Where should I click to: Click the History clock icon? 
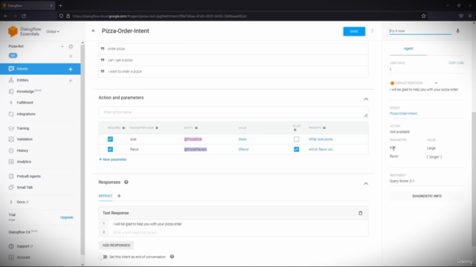point(11,151)
